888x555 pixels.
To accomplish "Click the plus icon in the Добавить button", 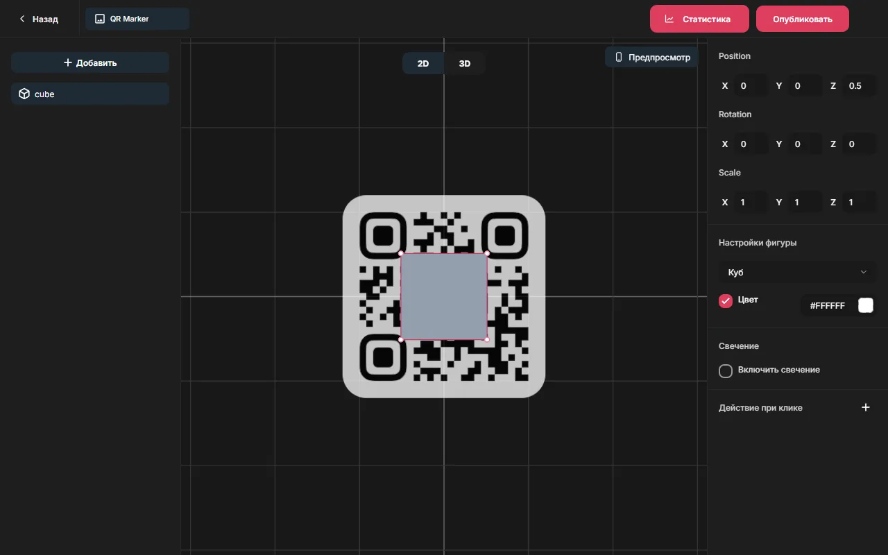I will pyautogui.click(x=68, y=62).
